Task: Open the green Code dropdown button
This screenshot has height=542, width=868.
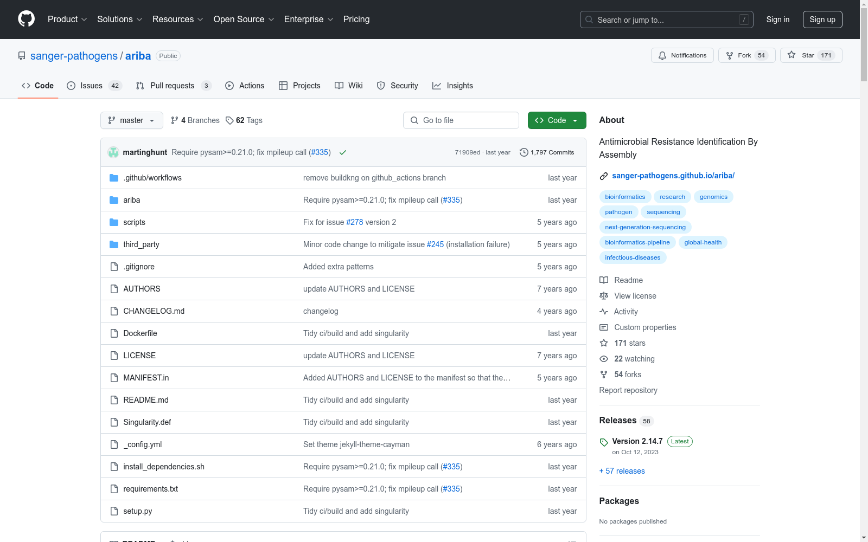Action: click(557, 120)
